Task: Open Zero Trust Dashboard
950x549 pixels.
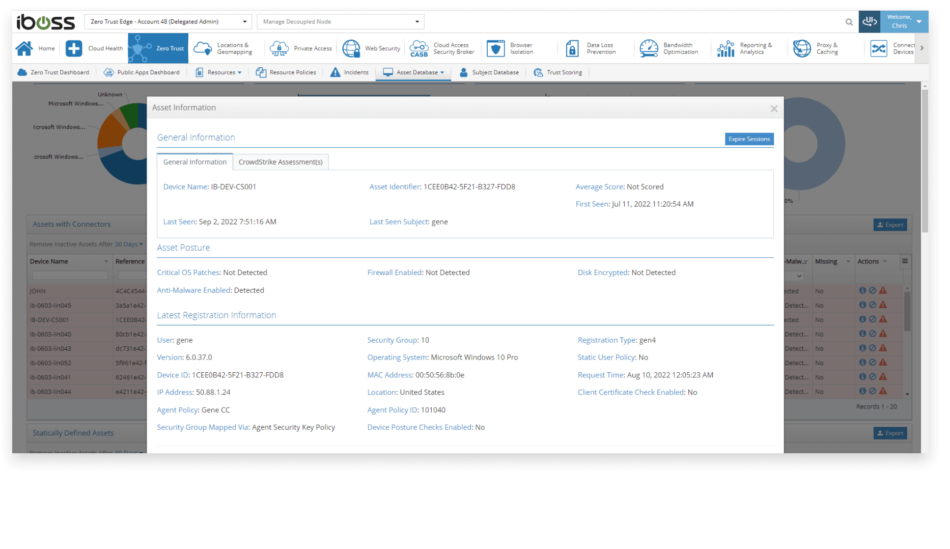Action: (53, 72)
